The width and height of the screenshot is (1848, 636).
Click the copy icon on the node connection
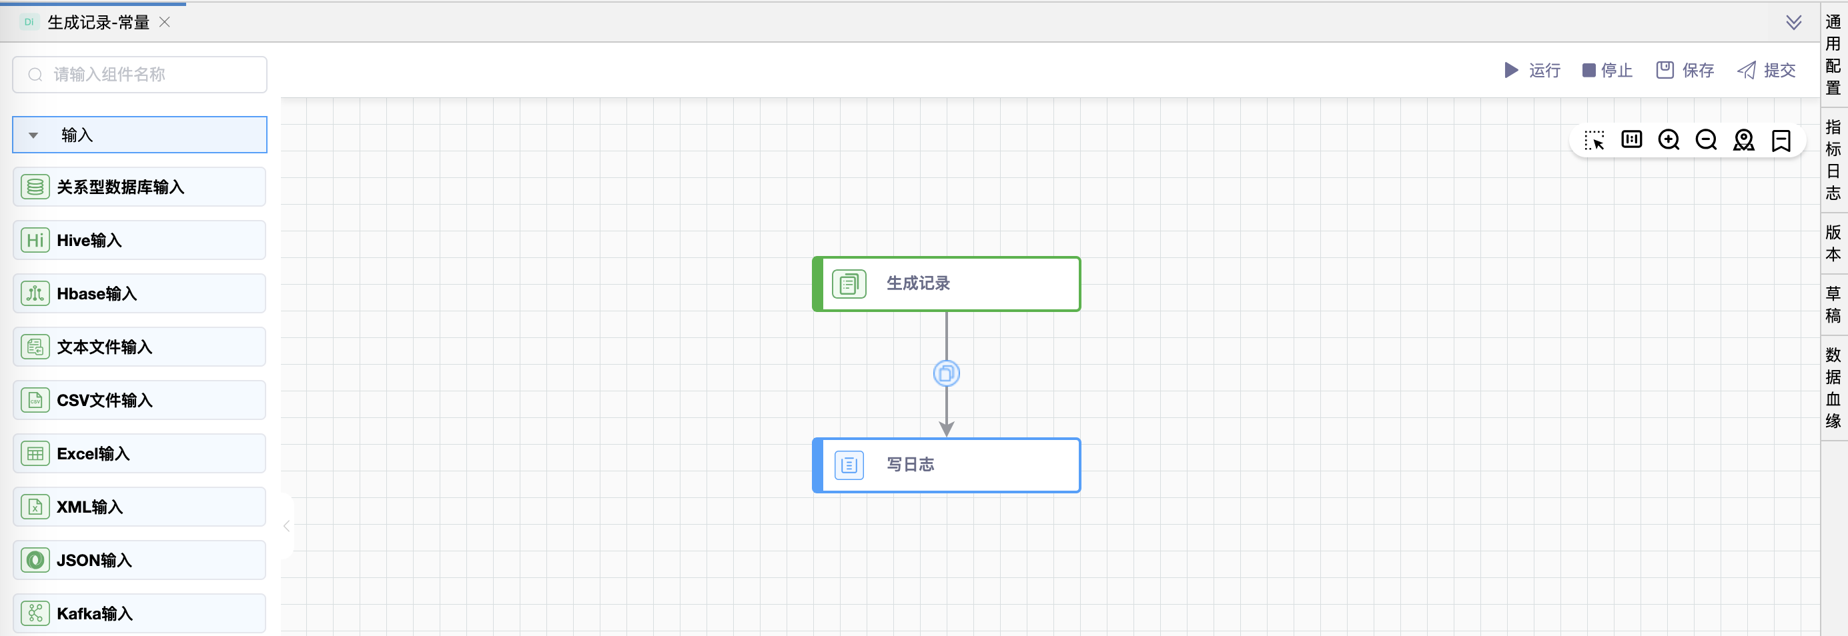pyautogui.click(x=946, y=373)
